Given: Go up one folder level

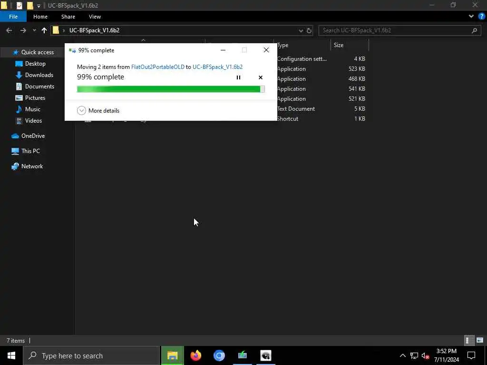Looking at the screenshot, I should pos(44,30).
